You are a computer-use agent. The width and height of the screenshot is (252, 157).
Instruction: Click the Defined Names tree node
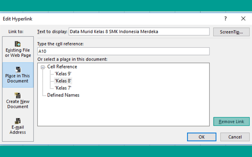(x=63, y=95)
